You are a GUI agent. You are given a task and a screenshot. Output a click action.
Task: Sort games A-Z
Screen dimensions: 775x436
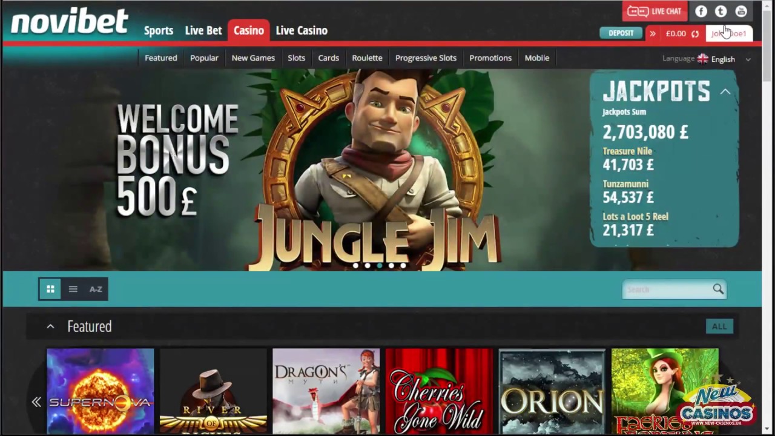[96, 289]
